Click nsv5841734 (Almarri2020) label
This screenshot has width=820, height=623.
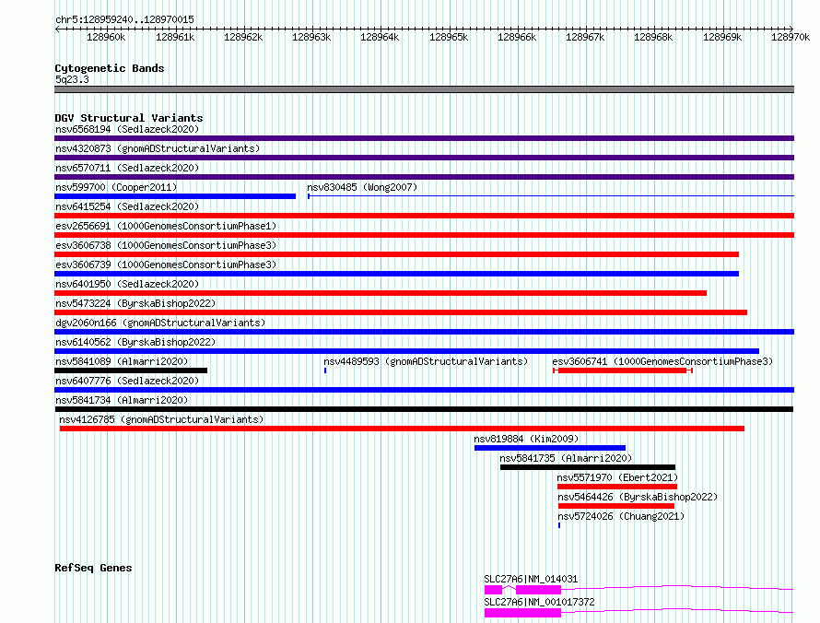click(x=122, y=400)
